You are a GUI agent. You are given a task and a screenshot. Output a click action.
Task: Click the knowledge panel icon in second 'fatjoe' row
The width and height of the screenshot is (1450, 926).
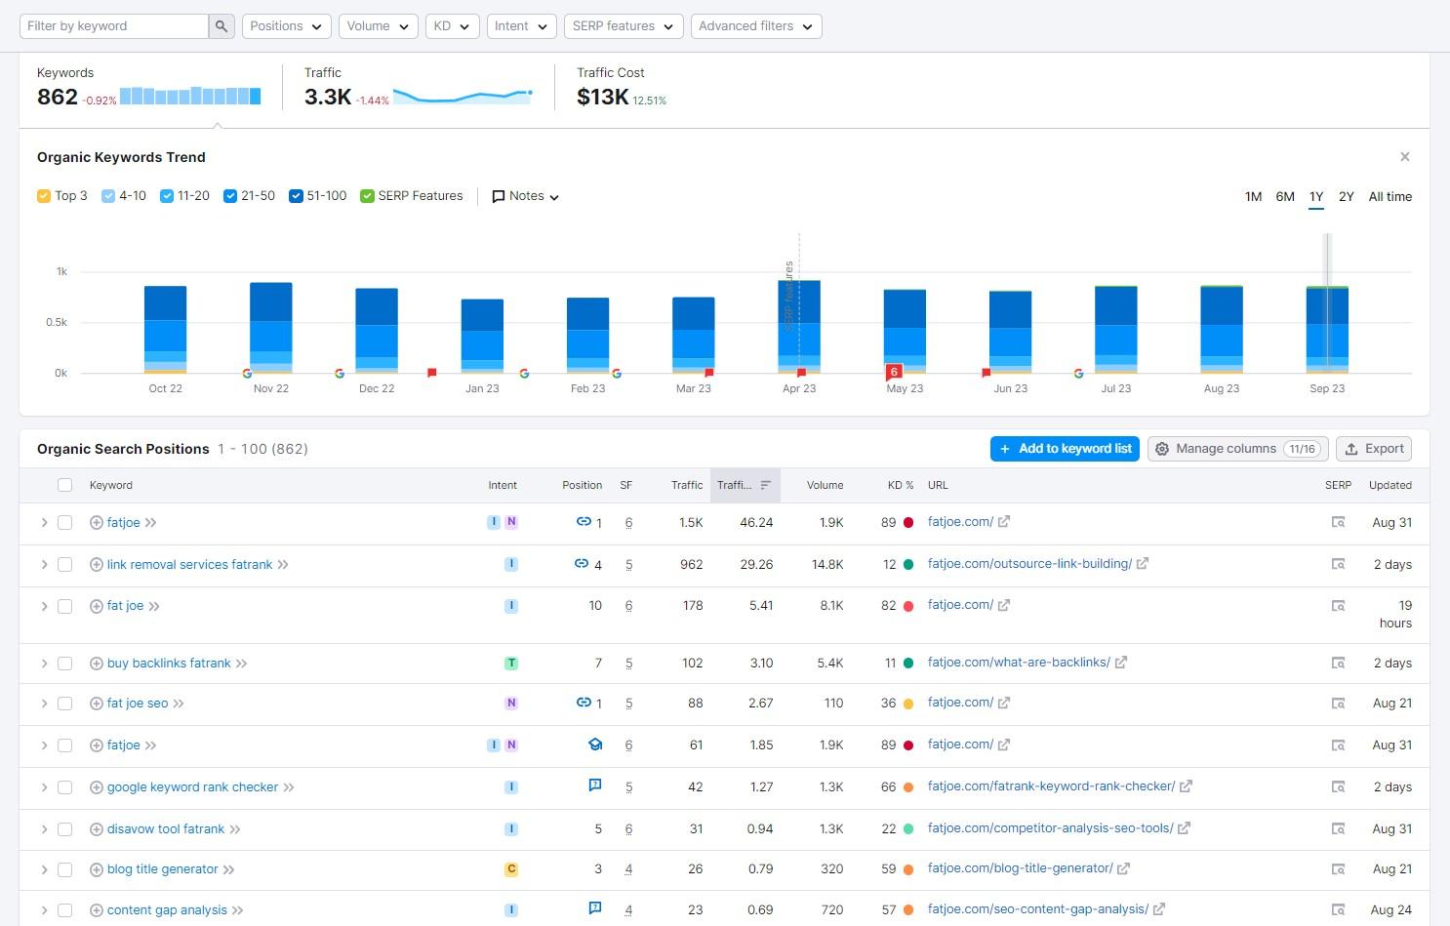point(595,745)
